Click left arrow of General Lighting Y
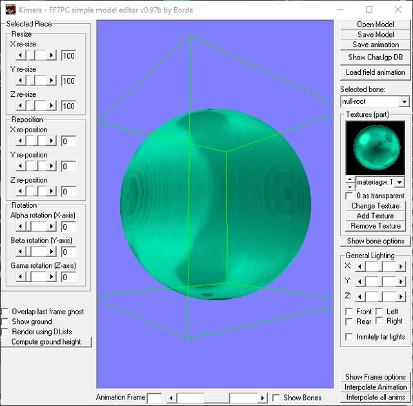 click(360, 281)
